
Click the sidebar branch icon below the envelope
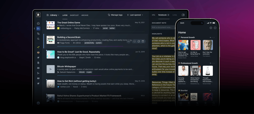point(38,73)
